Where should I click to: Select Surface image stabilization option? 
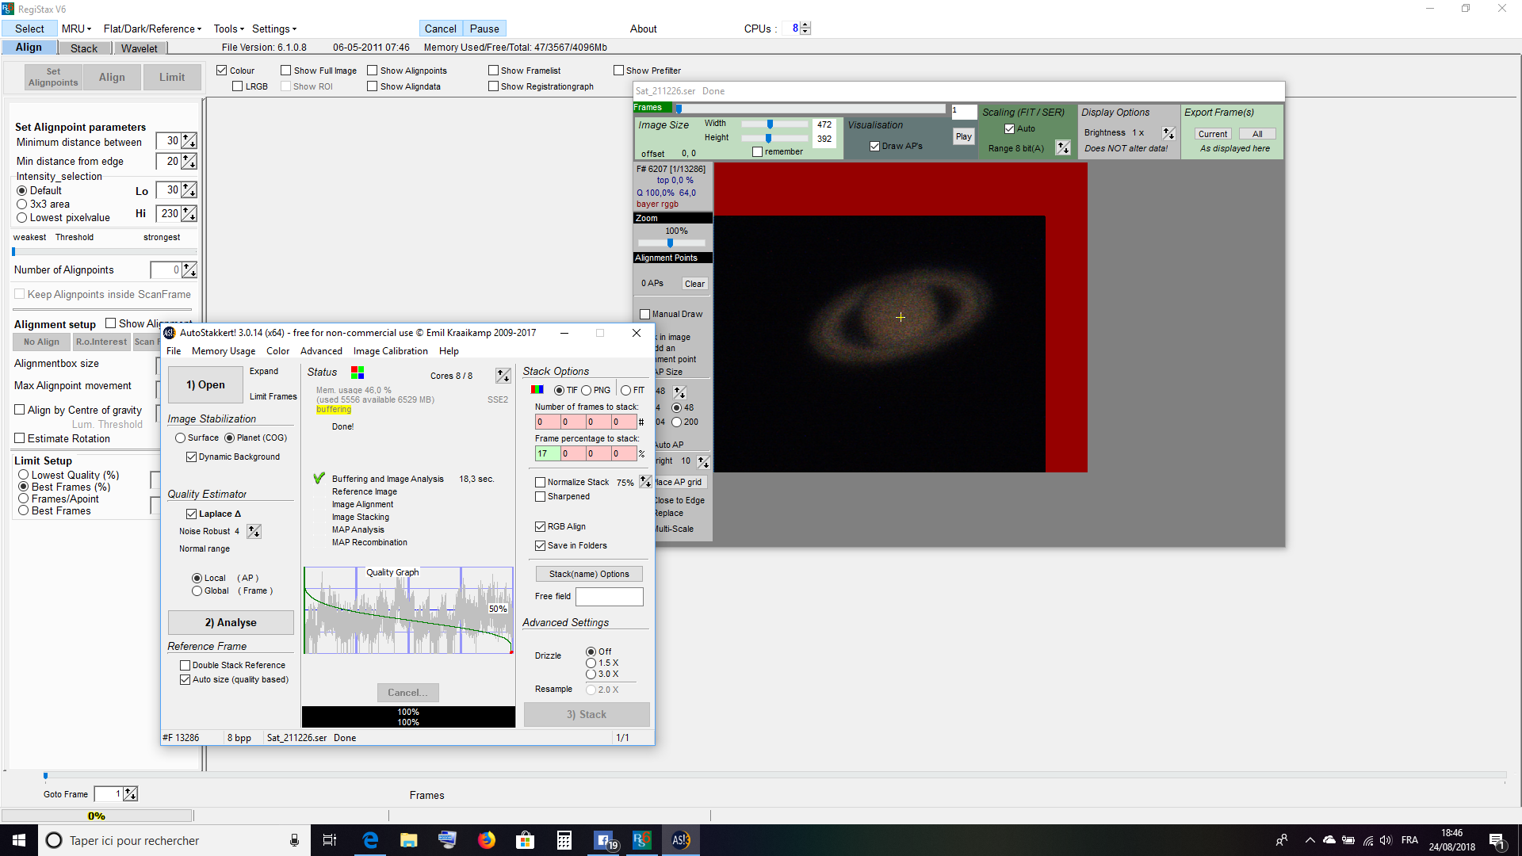click(181, 438)
